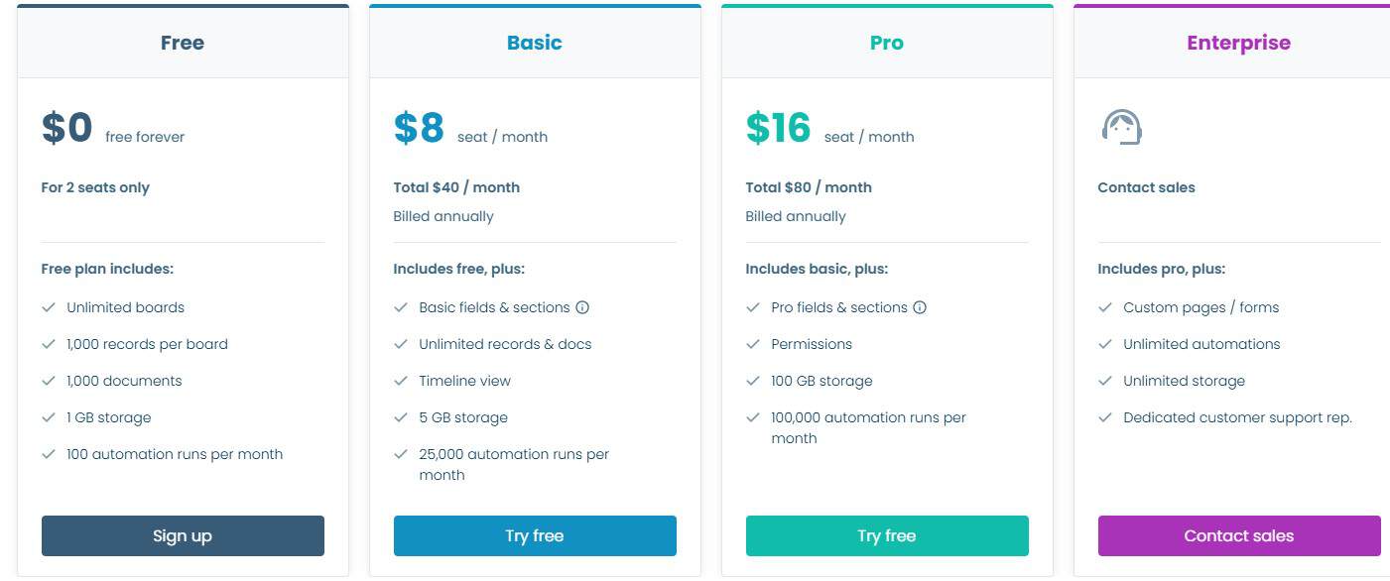Select the checkmark beside 1 GB storage
This screenshot has height=581, width=1390.
click(x=48, y=417)
